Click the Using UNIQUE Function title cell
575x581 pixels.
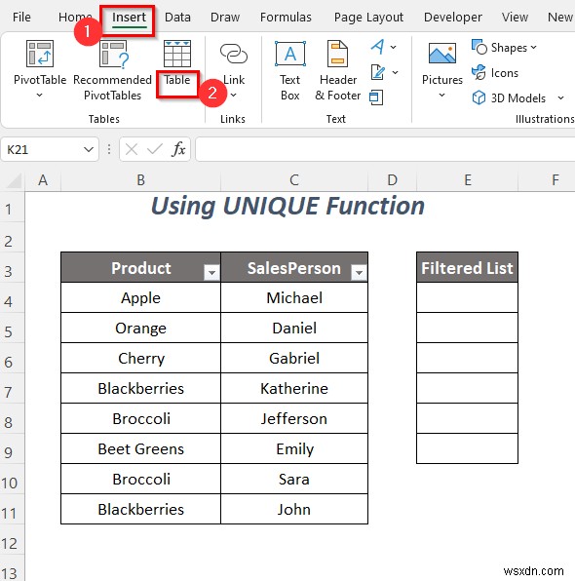[287, 206]
